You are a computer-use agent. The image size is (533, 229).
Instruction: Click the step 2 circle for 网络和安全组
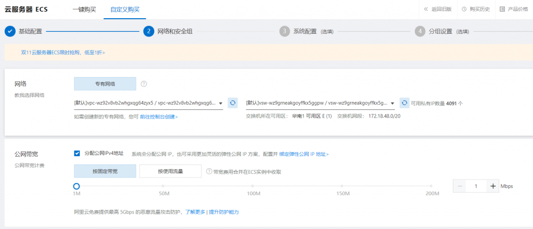[x=148, y=31]
